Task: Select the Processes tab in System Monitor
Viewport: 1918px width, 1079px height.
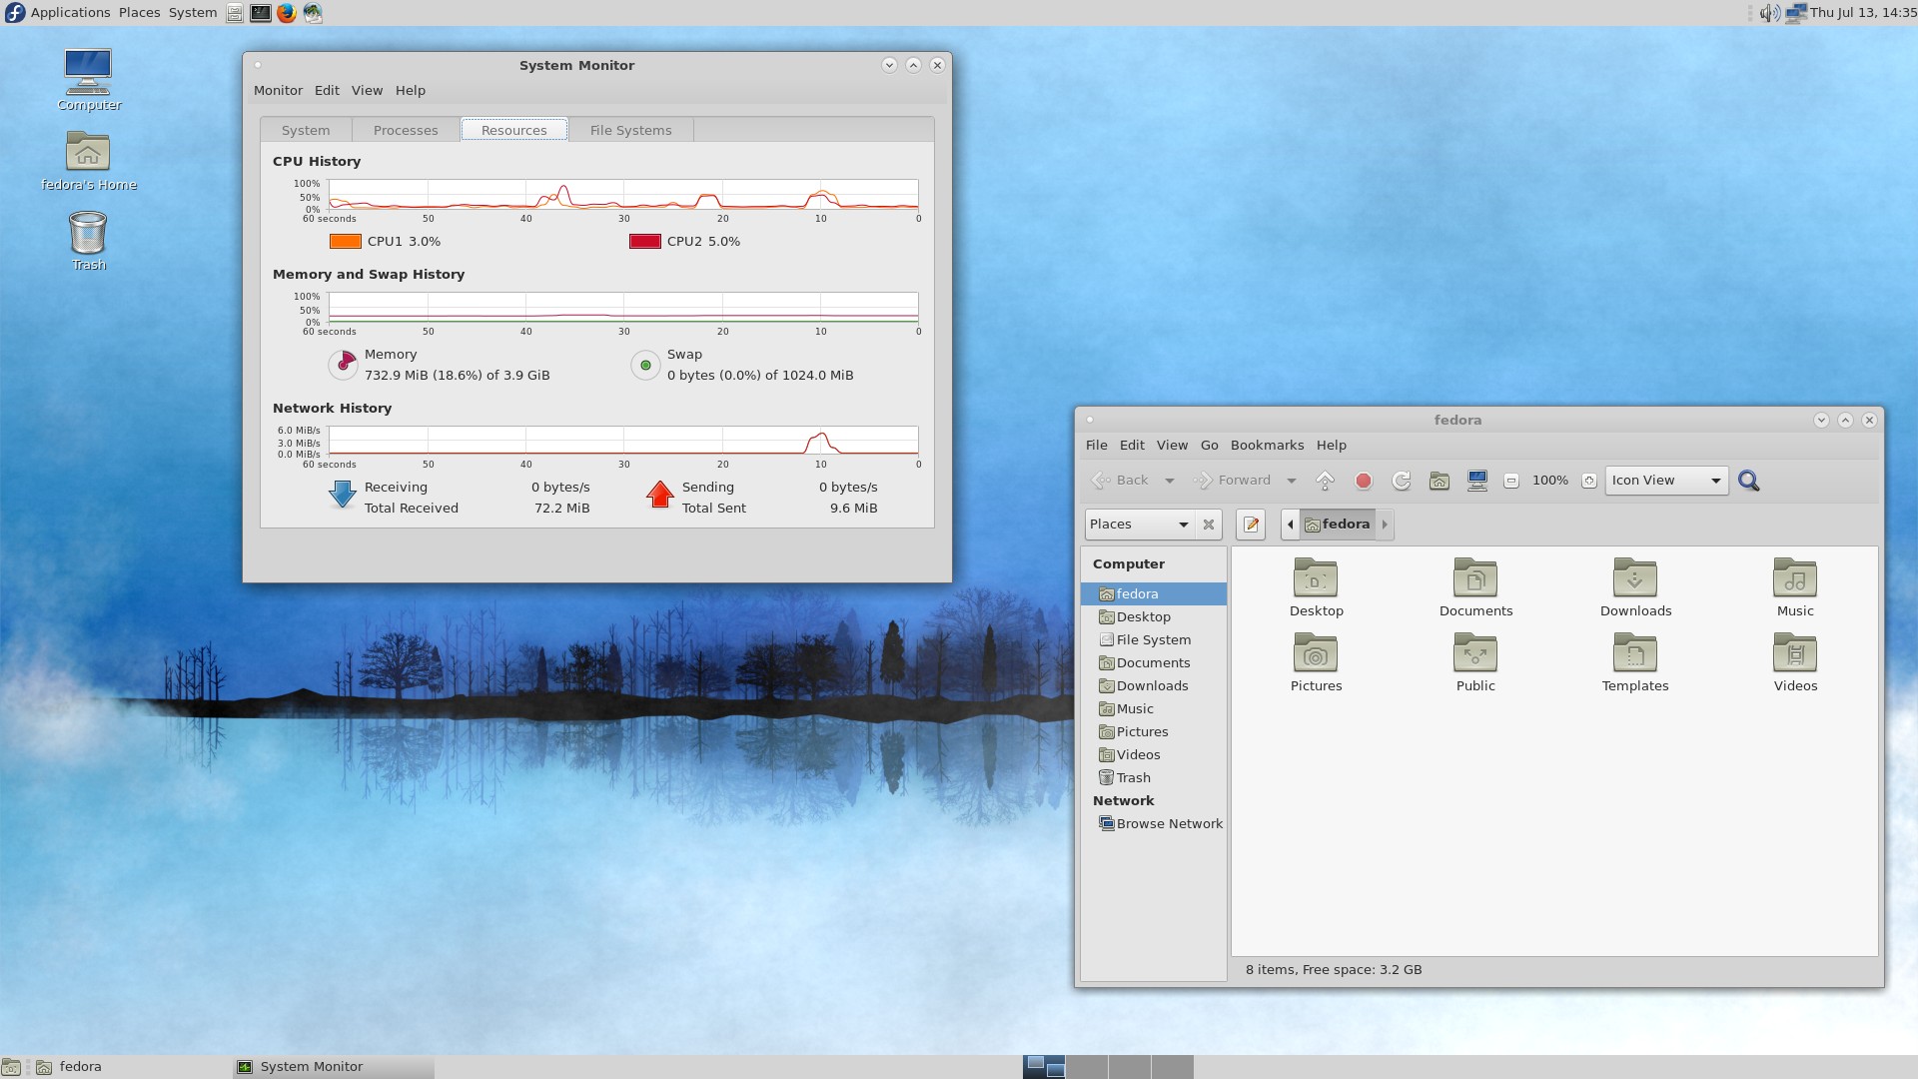Action: (x=405, y=129)
